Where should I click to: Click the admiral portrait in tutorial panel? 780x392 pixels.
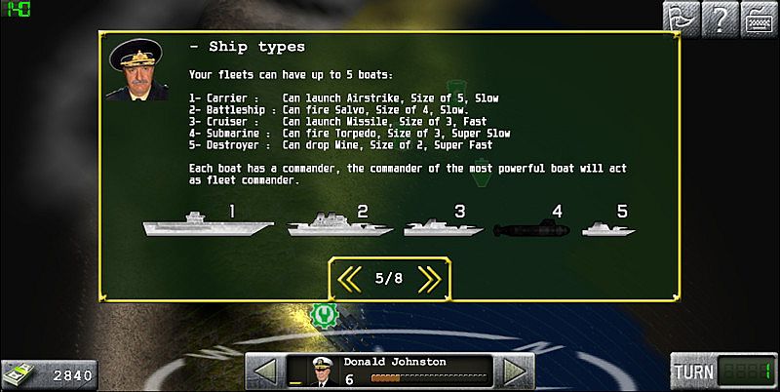click(137, 69)
